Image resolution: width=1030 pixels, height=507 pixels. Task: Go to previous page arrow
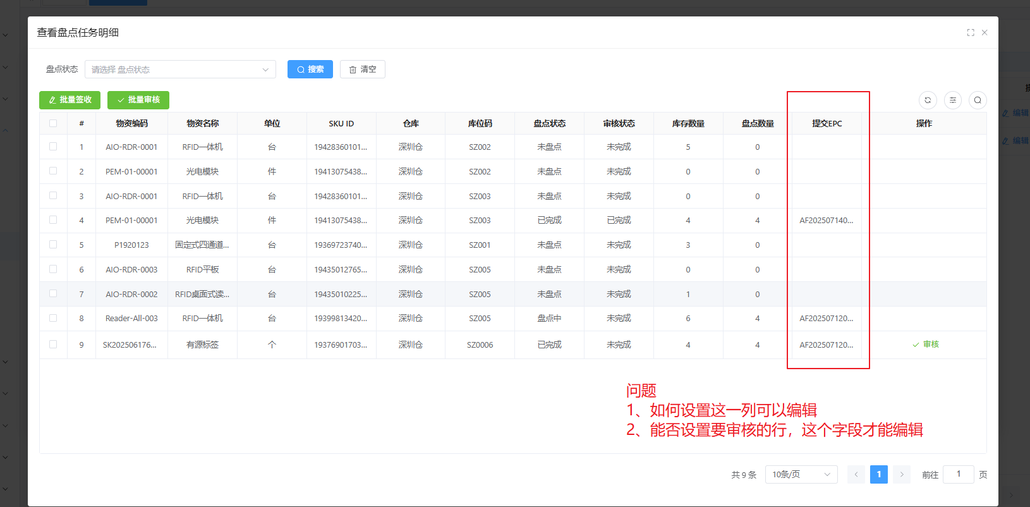pos(856,474)
